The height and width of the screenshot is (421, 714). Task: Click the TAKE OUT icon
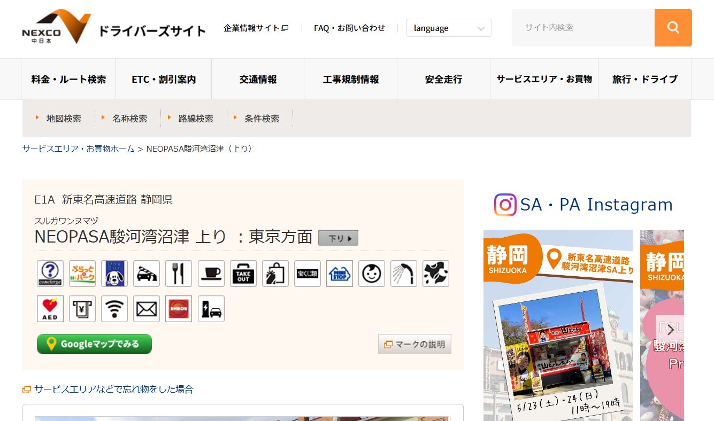(x=243, y=274)
